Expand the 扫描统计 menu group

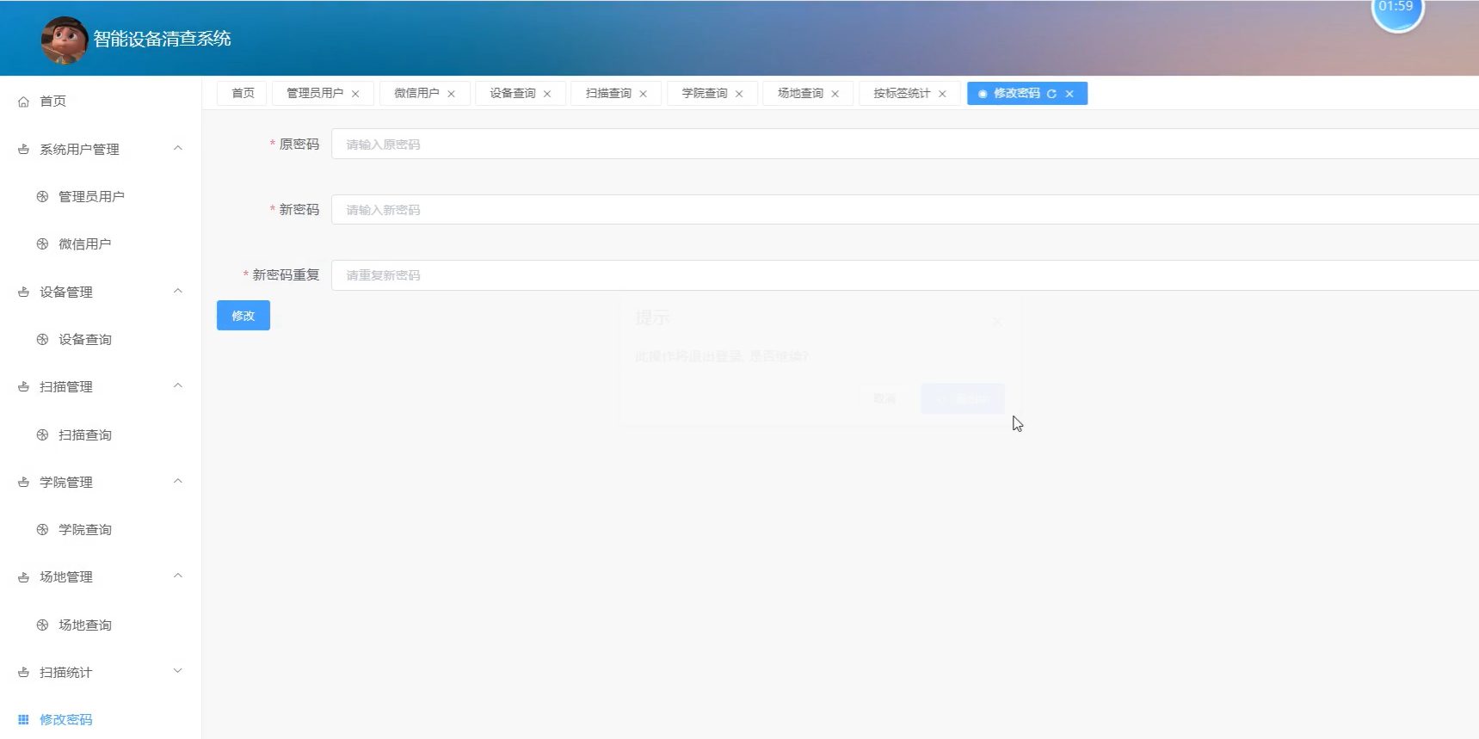pyautogui.click(x=177, y=672)
